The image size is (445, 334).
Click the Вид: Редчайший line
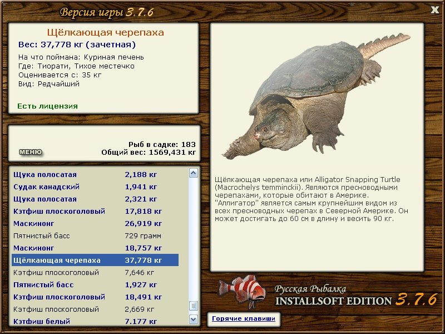(x=49, y=84)
